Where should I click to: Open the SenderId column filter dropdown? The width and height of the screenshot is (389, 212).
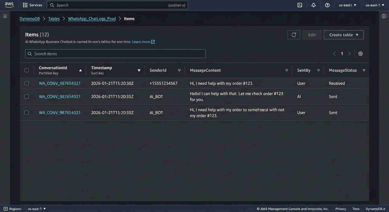pos(179,70)
